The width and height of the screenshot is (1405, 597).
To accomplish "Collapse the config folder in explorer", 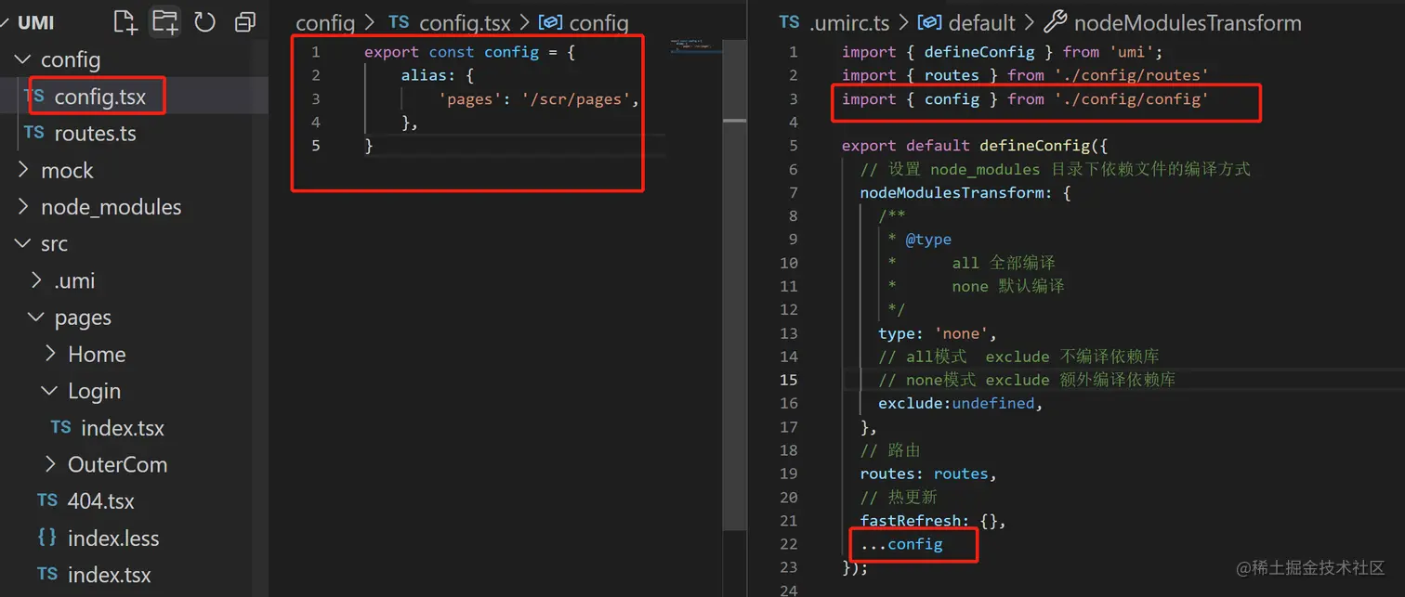I will pyautogui.click(x=21, y=59).
